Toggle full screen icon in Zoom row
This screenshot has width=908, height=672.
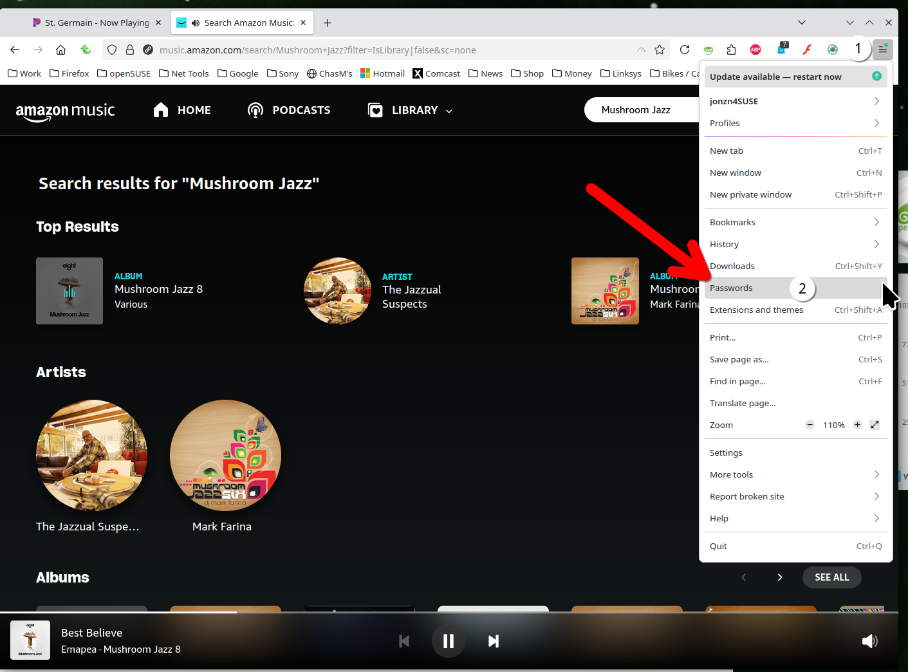coord(875,425)
